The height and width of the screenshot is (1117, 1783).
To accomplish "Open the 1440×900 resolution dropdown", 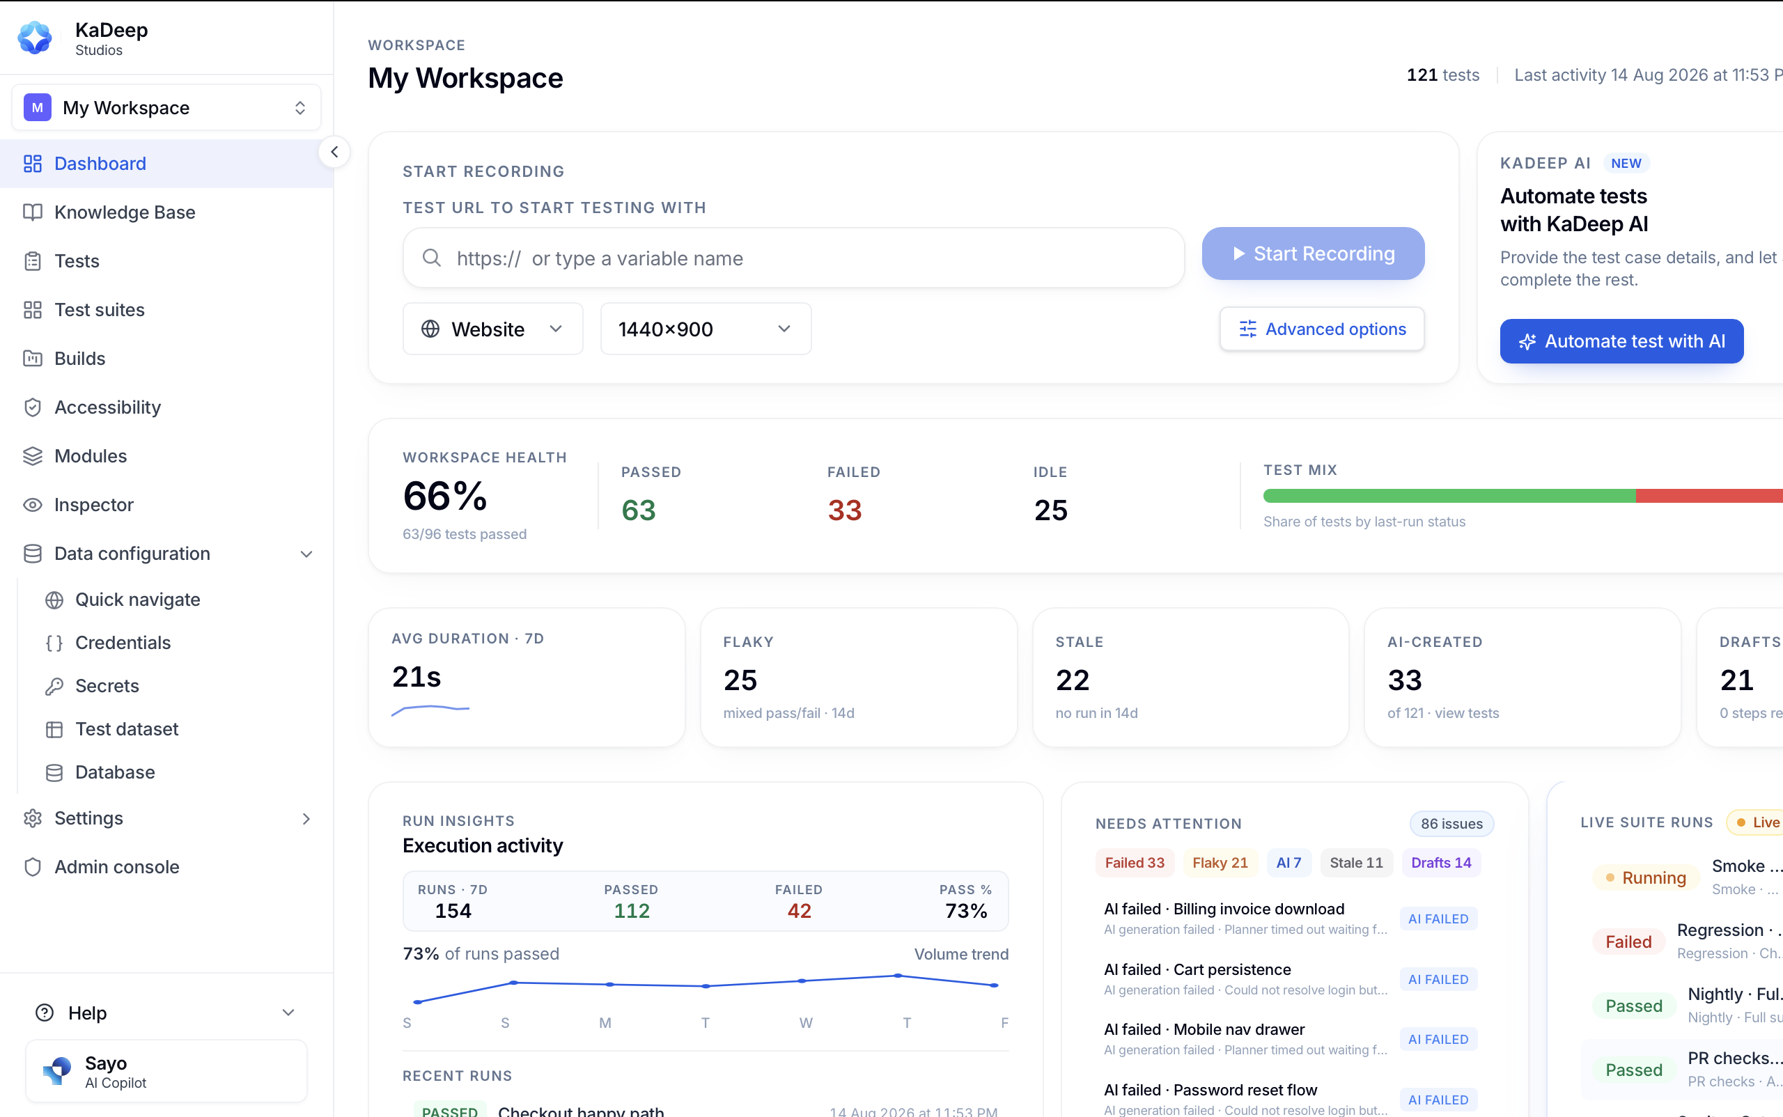I will [x=706, y=329].
